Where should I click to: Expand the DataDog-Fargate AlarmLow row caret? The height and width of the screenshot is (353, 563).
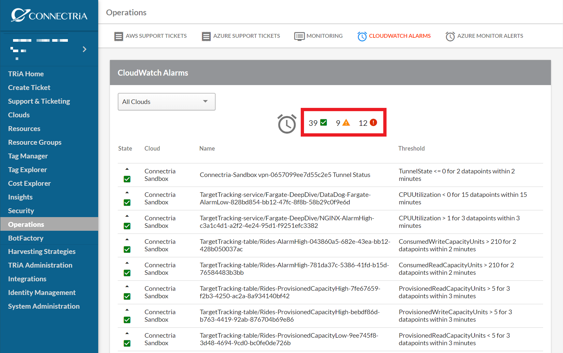click(x=127, y=193)
